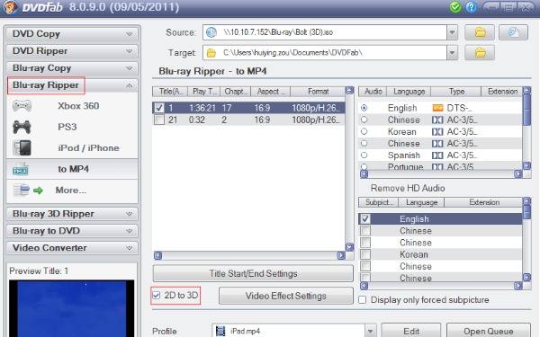Click the Play T.. column header
Image resolution: width=540 pixels, height=337 pixels.
204,92
